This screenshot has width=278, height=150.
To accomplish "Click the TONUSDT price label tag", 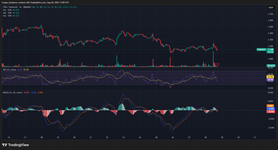I will pos(262,50).
